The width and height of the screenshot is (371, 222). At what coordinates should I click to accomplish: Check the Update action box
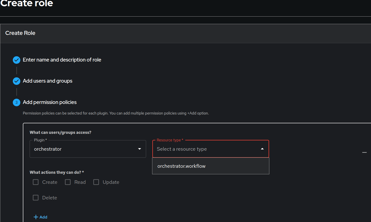96,182
